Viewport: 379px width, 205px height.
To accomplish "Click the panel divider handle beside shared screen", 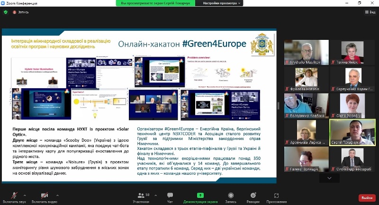I will (x=278, y=105).
